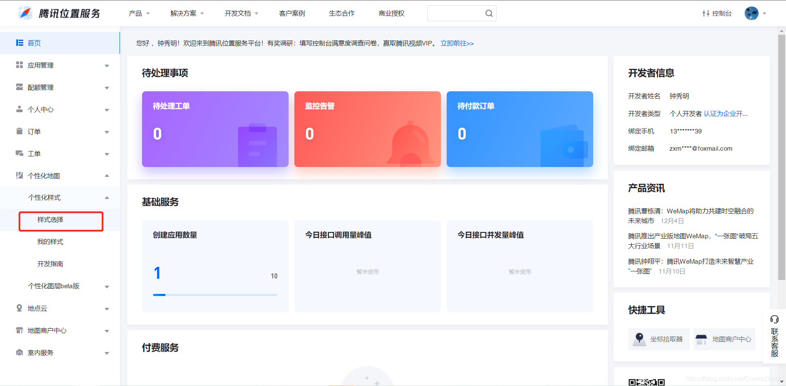Click the 地图商户中心 sidebar shop icon

[x=19, y=330]
